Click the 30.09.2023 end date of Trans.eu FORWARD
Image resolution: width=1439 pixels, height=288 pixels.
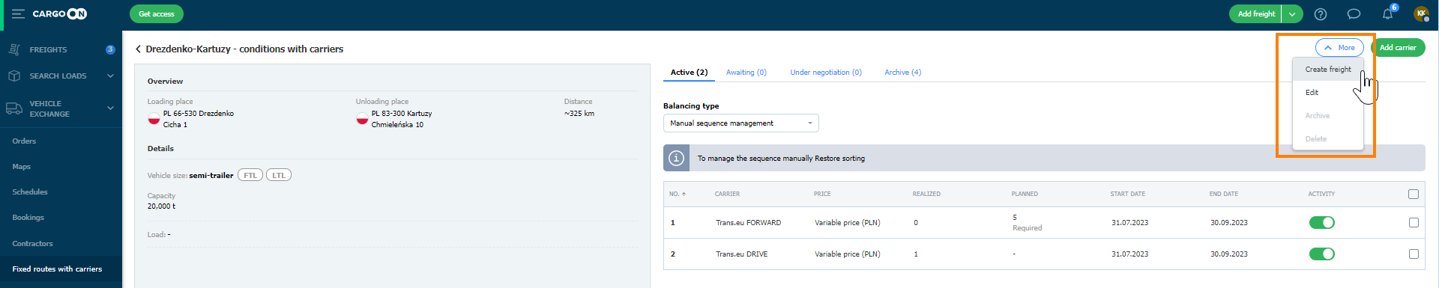click(1229, 223)
